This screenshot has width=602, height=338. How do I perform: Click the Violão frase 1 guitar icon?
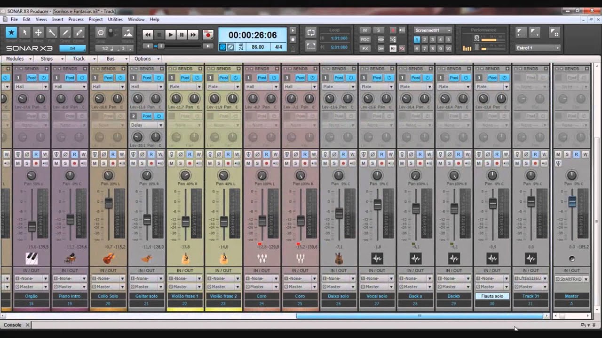point(185,258)
